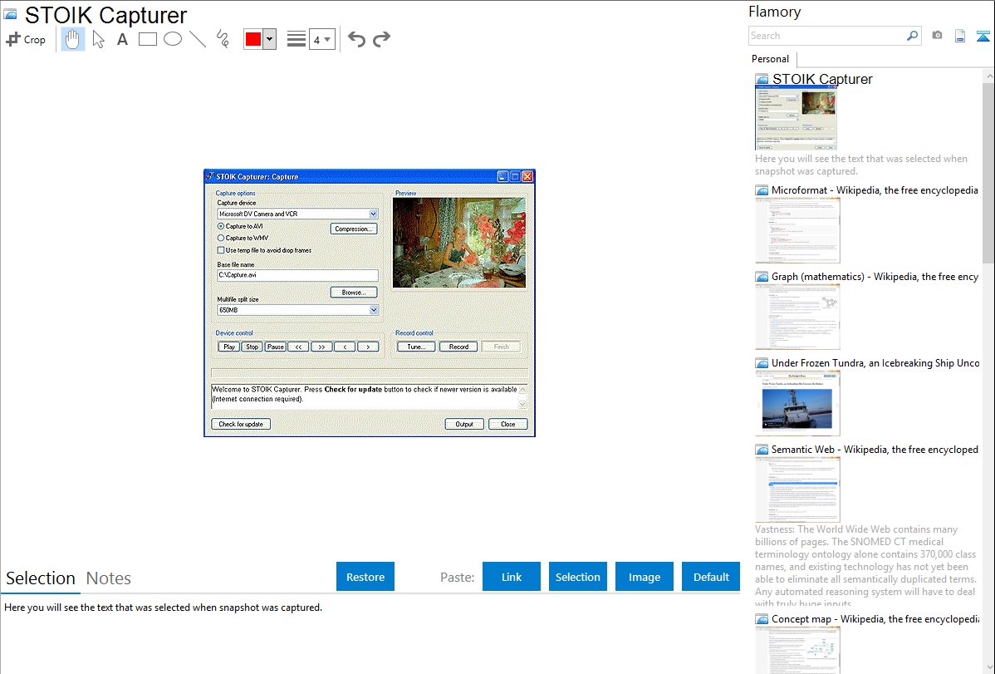
Task: Switch to the Notes tab
Action: click(x=109, y=578)
